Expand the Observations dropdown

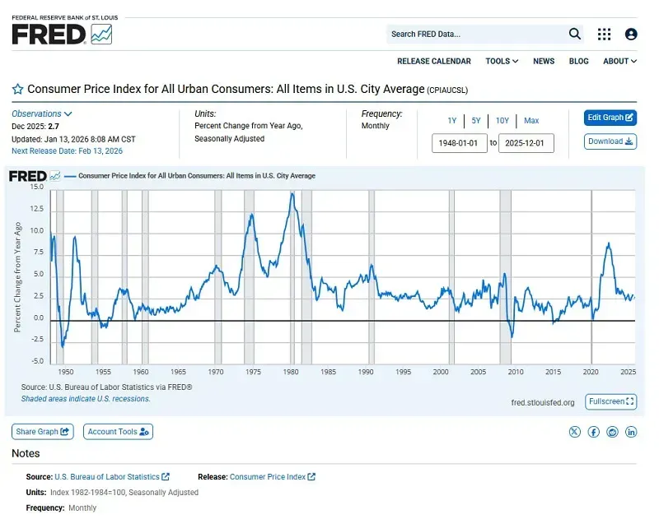tap(42, 114)
